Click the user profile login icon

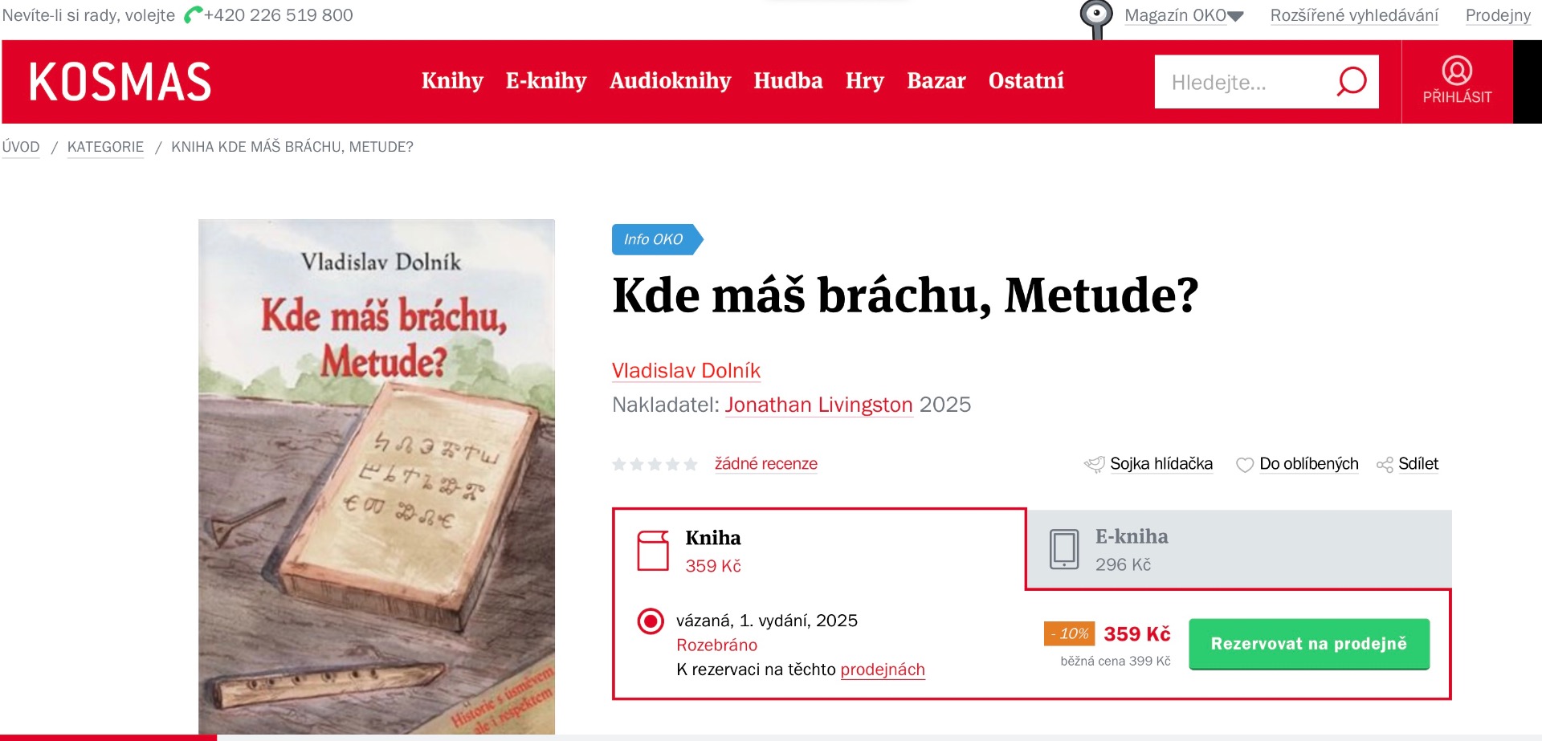pyautogui.click(x=1456, y=71)
